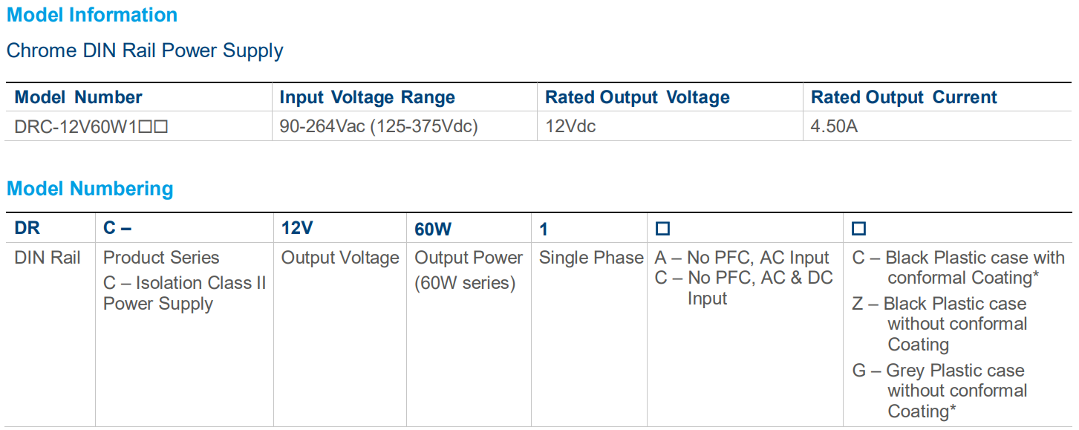The image size is (1079, 430).
Task: Select the Chrome DIN Rail Power Supply subtitle
Action: pyautogui.click(x=145, y=51)
